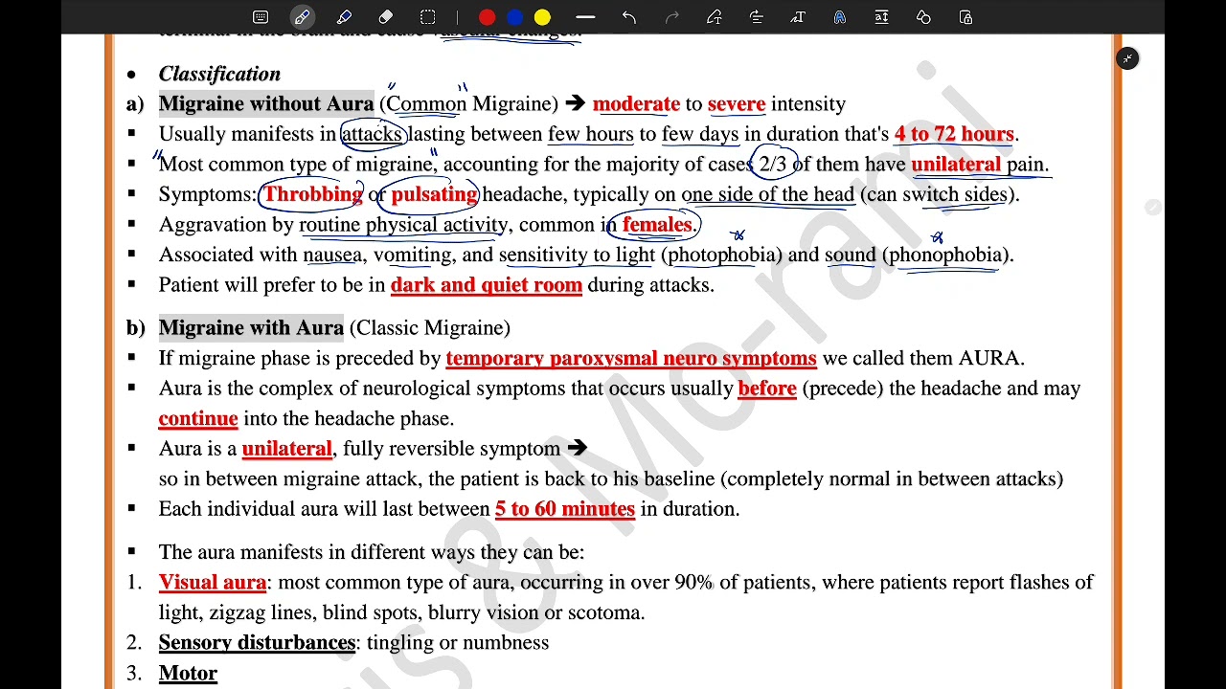Screen dimensions: 1226x689
Task: Click the red word 'before'
Action: pos(767,389)
